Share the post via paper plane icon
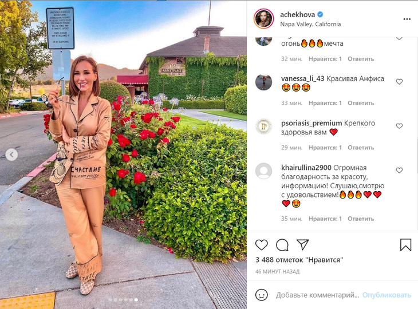Image resolution: width=418 pixels, height=309 pixels. point(303,244)
